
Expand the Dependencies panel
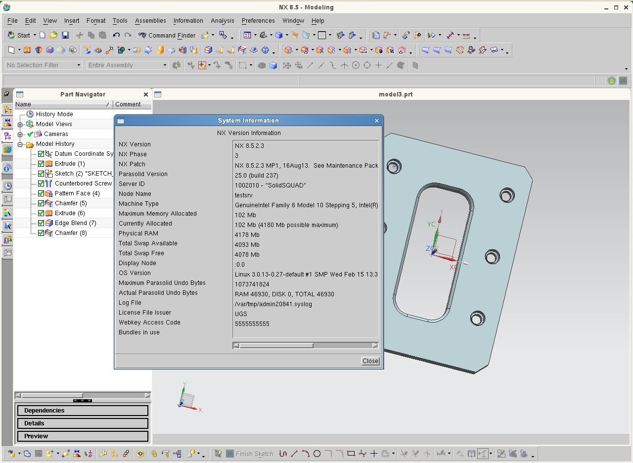click(x=83, y=411)
